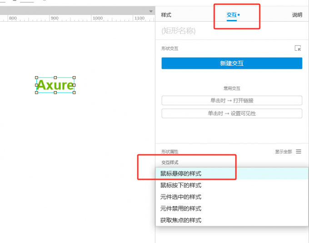Viewport: 309px width, 243px height.
Task: Select the Axure text widget on canvas
Action: tap(55, 85)
